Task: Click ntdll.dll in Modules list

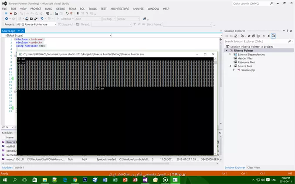Action: tap(11, 147)
